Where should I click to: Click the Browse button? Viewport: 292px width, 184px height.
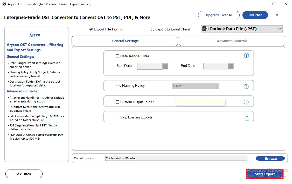(x=270, y=158)
